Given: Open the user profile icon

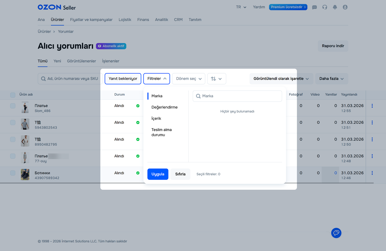Looking at the screenshot, I should point(345,7).
